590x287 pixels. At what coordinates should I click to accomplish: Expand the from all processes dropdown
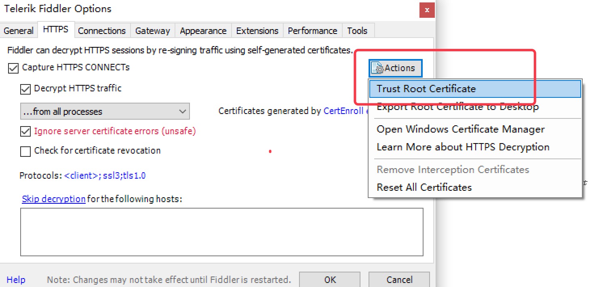(105, 112)
